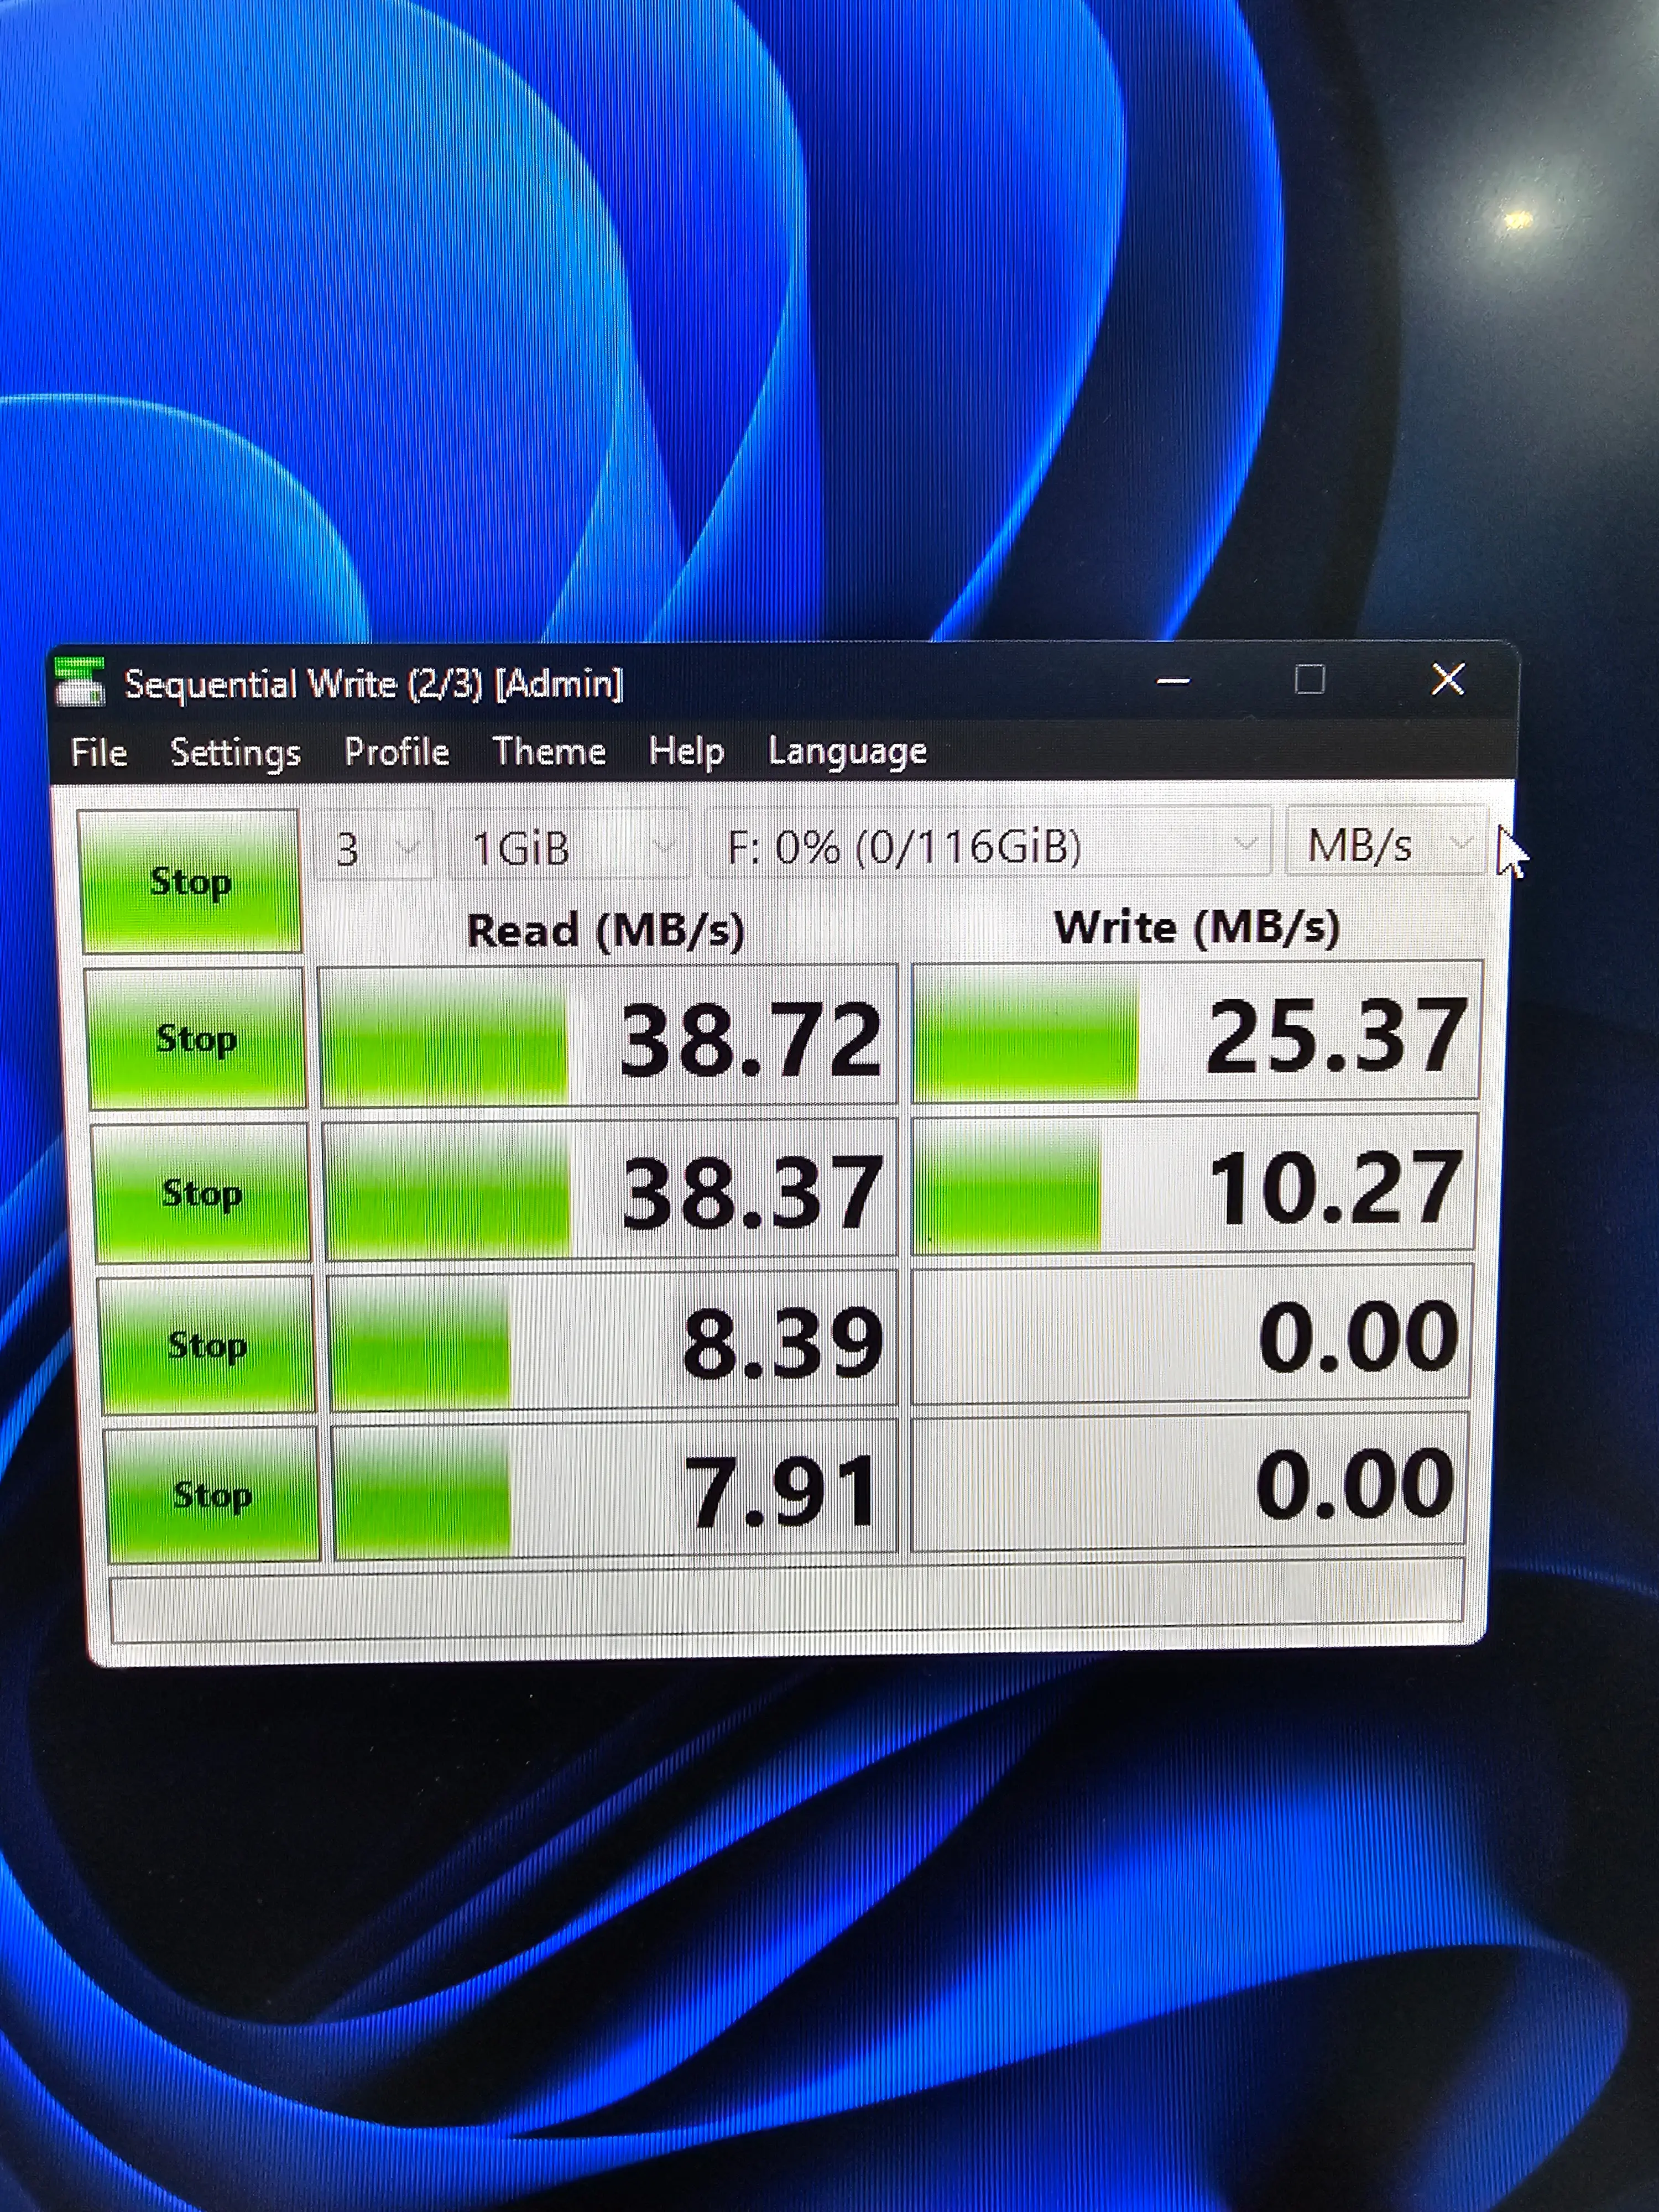Click the CrystalDiskMark app icon in title bar
1659x2212 pixels.
click(79, 681)
